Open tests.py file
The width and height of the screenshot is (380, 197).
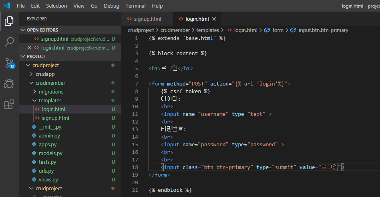[70, 162]
